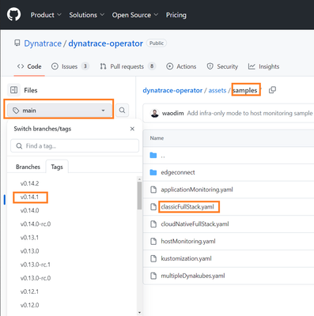Click the file icon beside kustomization.yaml
The width and height of the screenshot is (314, 316).
point(153,258)
